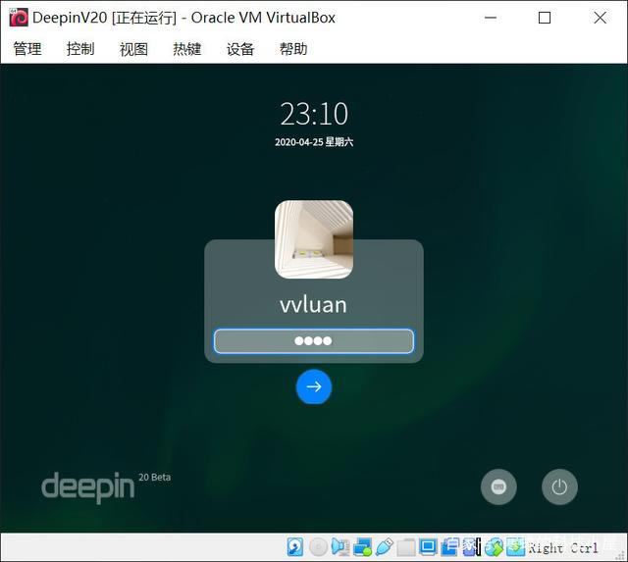Screen dimensions: 628x562
Task: Minimize the VirtualBox window
Action: pyautogui.click(x=491, y=18)
